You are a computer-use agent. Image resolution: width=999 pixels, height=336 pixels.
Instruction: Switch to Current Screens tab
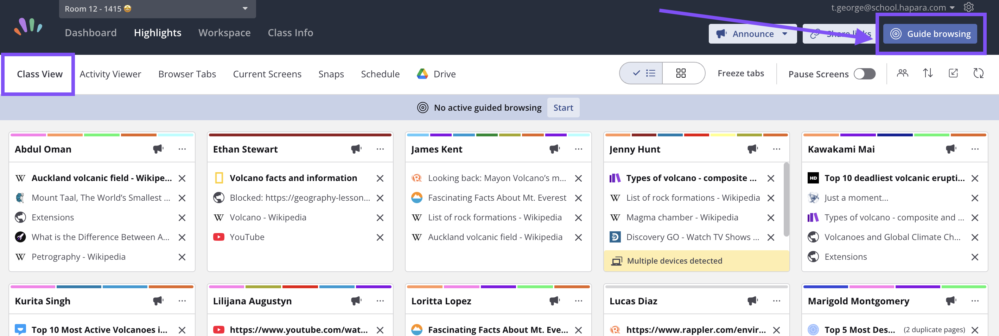pos(267,74)
